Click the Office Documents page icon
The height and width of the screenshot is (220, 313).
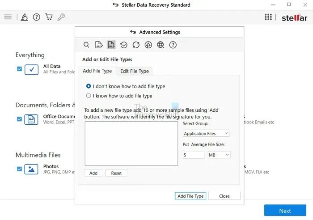(x=31, y=119)
